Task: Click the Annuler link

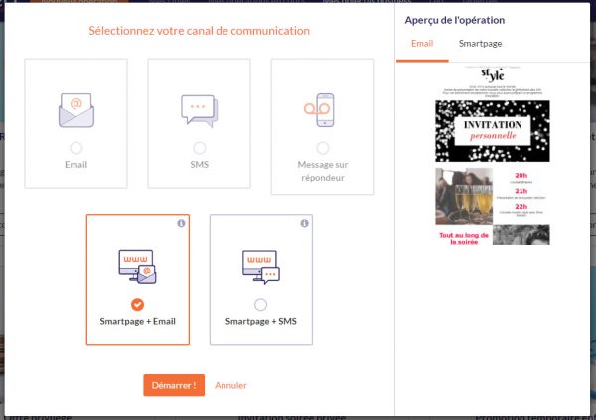Action: pos(230,385)
